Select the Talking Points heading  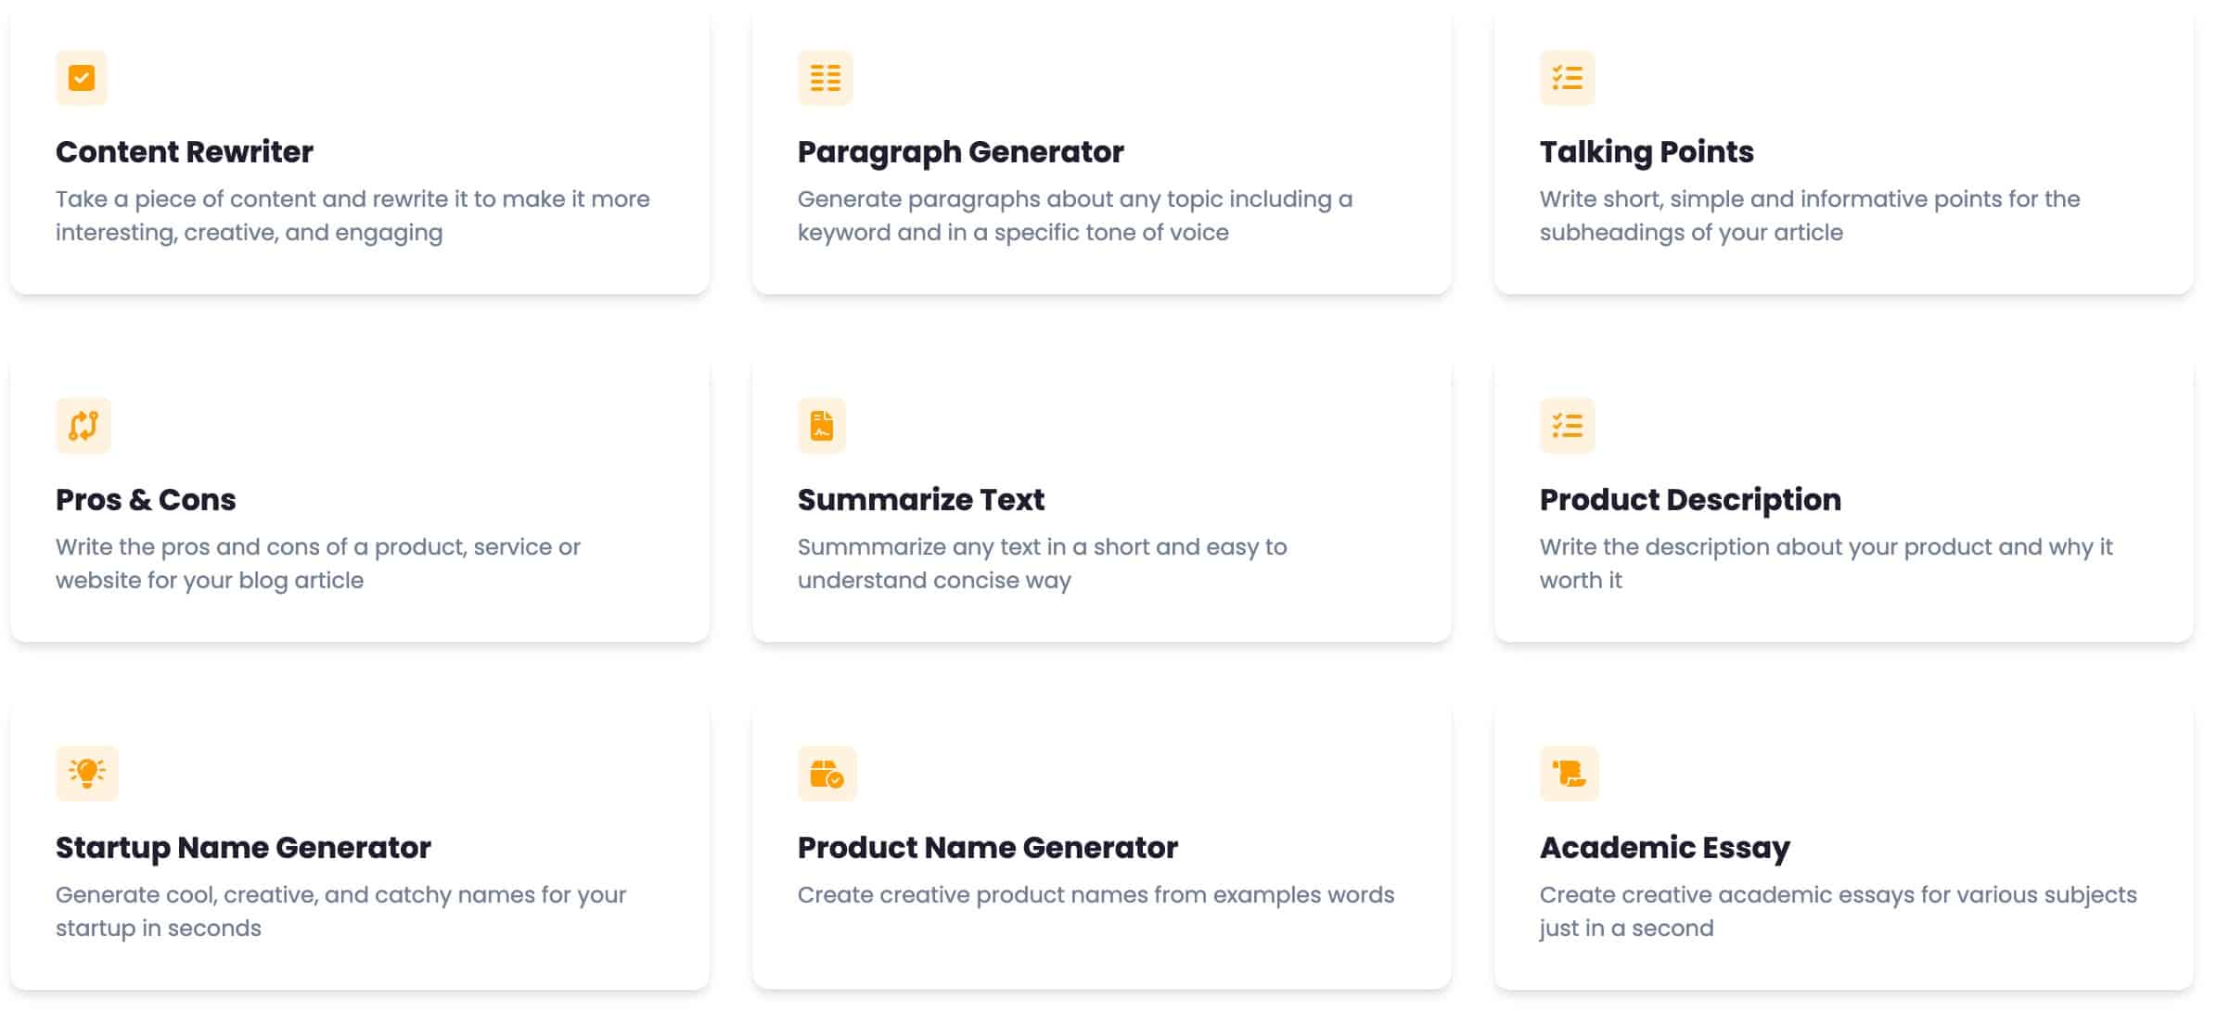pos(1647,152)
